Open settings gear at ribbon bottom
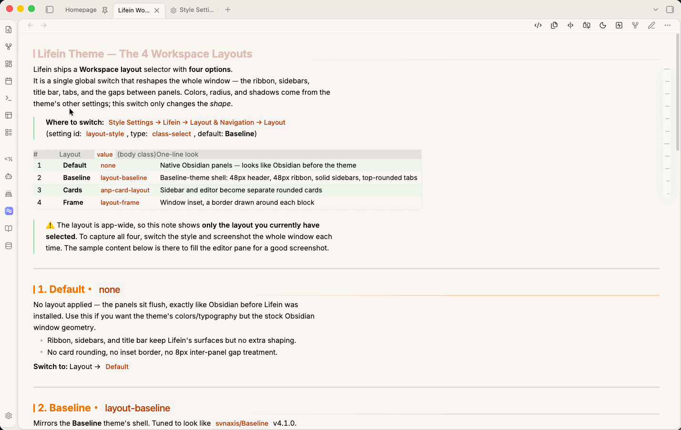 pos(9,416)
